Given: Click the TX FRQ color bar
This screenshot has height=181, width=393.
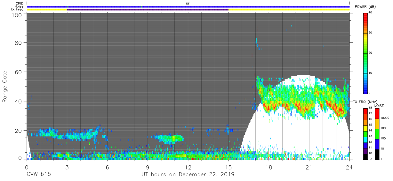Looking at the screenshot, I should [x=365, y=133].
